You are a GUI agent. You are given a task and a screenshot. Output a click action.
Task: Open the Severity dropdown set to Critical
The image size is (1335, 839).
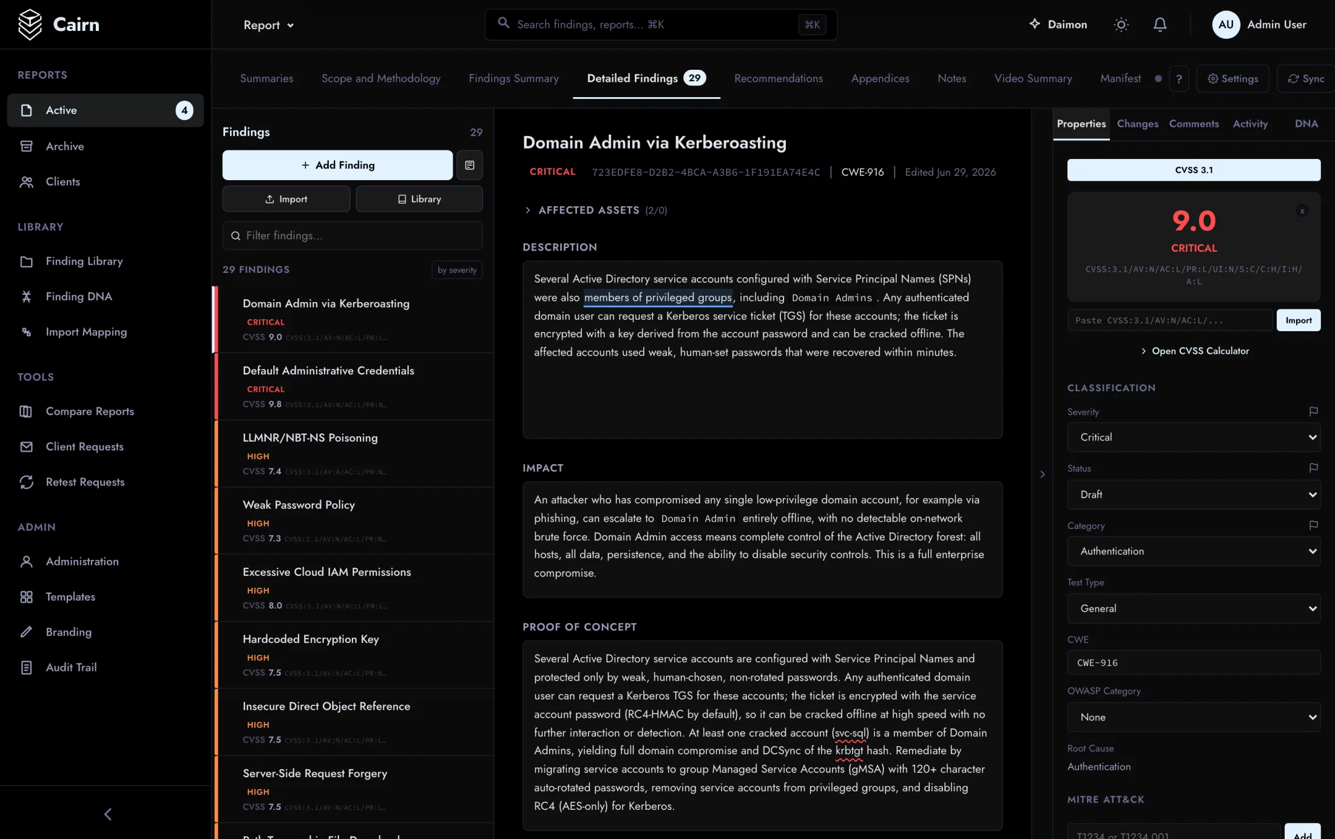[1193, 437]
